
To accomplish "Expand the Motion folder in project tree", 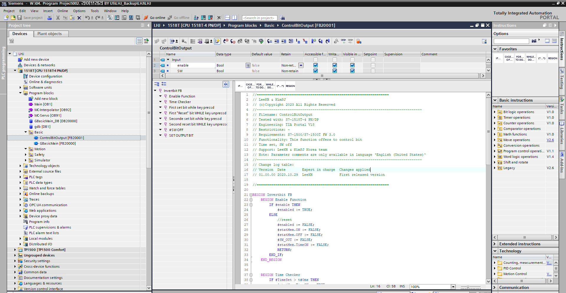I will pyautogui.click(x=26, y=149).
